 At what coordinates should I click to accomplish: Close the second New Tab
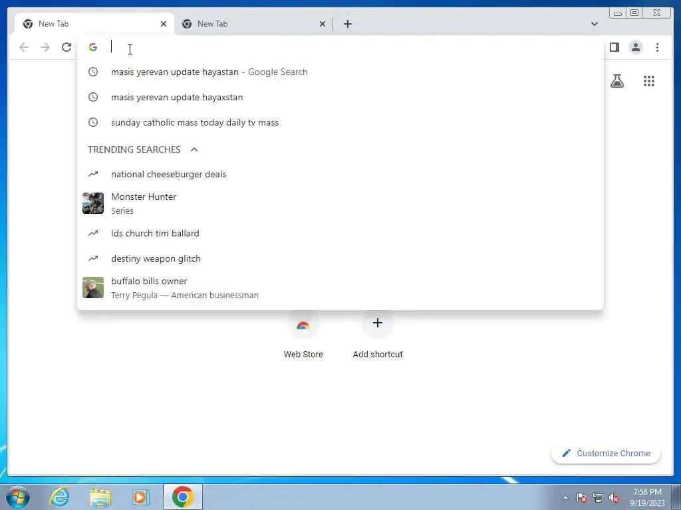[323, 24]
